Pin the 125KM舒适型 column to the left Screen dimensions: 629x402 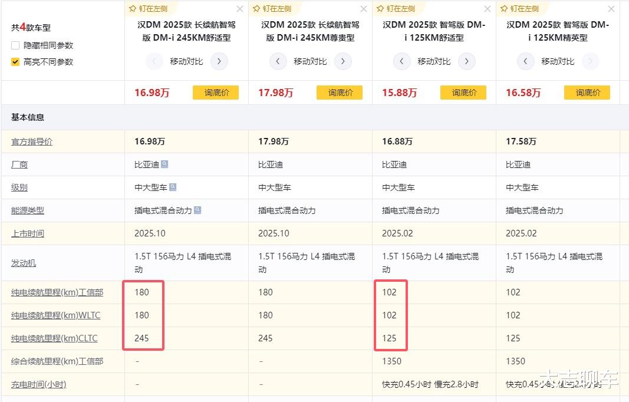pyautogui.click(x=396, y=8)
